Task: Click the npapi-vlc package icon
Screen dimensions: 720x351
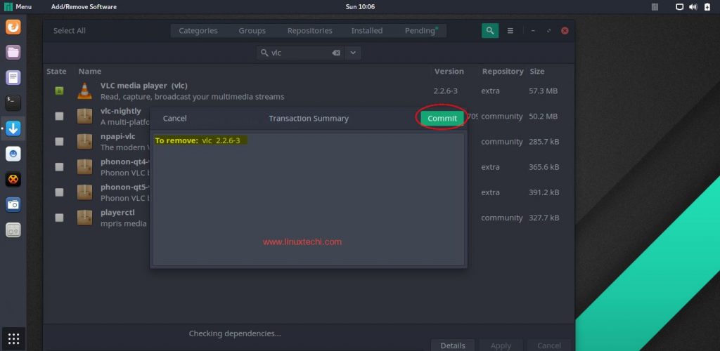Action: point(84,142)
